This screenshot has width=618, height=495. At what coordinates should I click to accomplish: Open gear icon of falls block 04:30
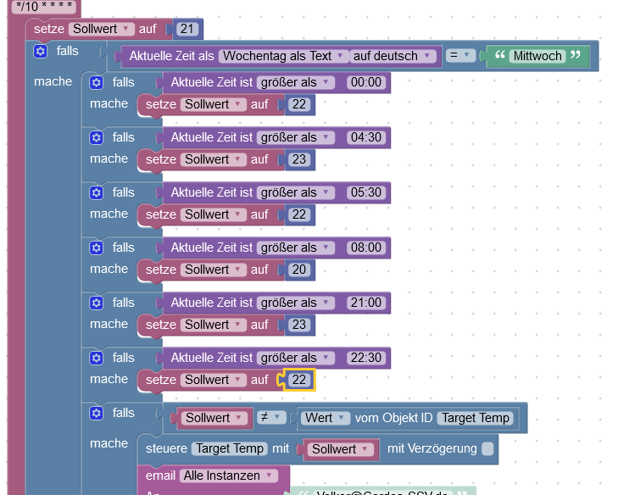point(96,138)
